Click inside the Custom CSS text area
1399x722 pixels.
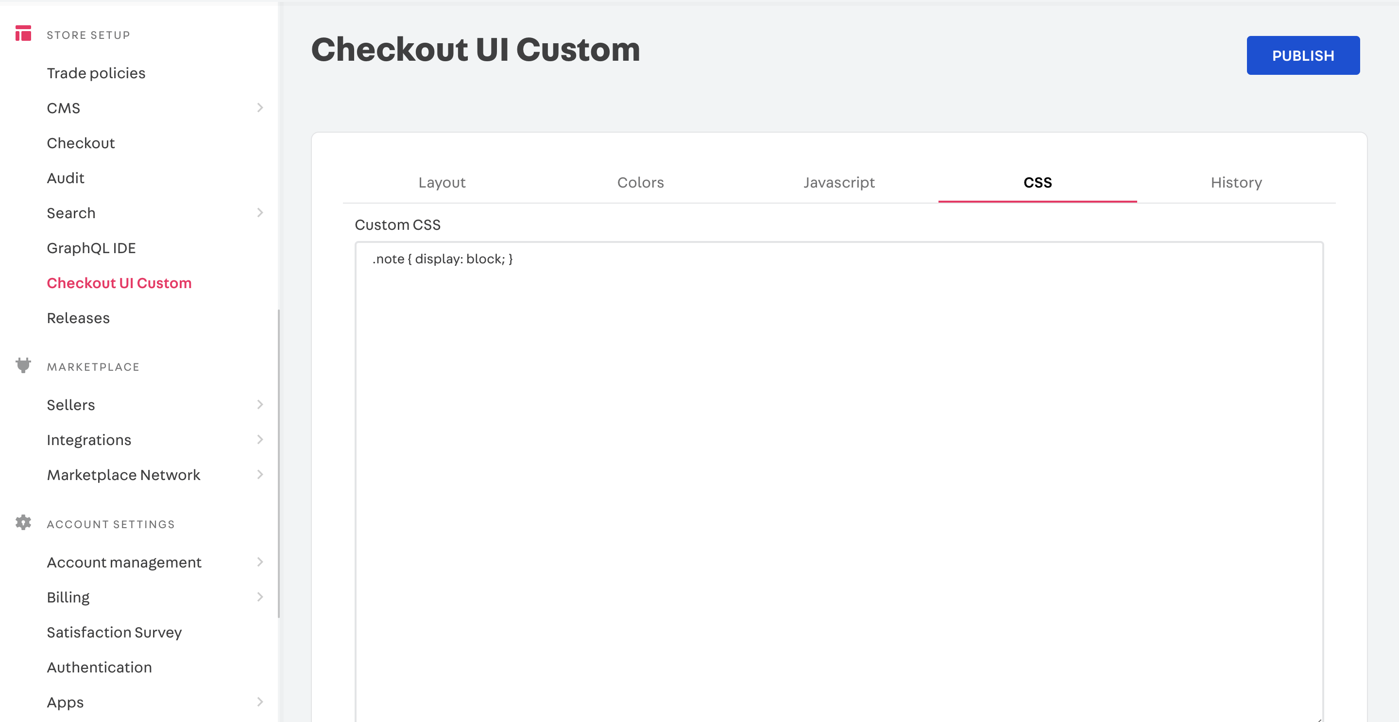pos(839,482)
